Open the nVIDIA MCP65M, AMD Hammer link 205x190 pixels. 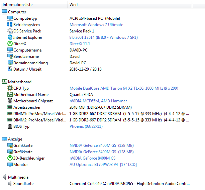pyautogui.click(x=98, y=101)
